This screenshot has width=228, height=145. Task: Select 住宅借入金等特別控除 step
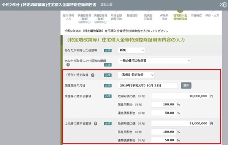click(x=180, y=17)
